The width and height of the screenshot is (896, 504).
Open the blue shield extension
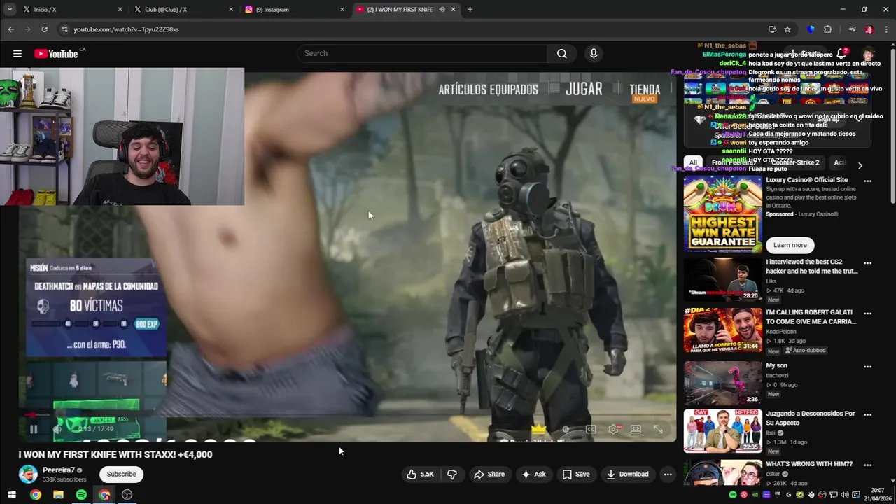tap(811, 29)
